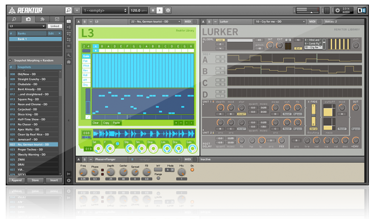Click Copy in L3 sequencer
Image resolution: width=378 pixels, height=219 pixels.
(x=106, y=123)
